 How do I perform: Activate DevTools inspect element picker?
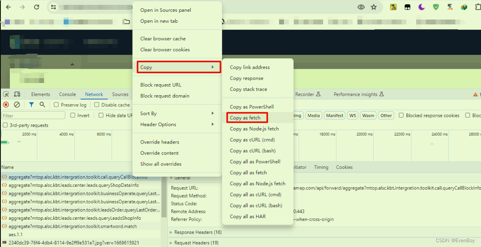point(6,94)
